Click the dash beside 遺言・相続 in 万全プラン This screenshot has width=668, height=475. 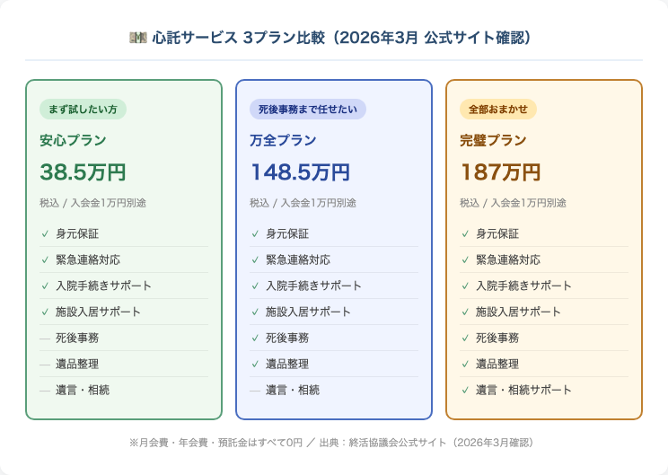[255, 391]
